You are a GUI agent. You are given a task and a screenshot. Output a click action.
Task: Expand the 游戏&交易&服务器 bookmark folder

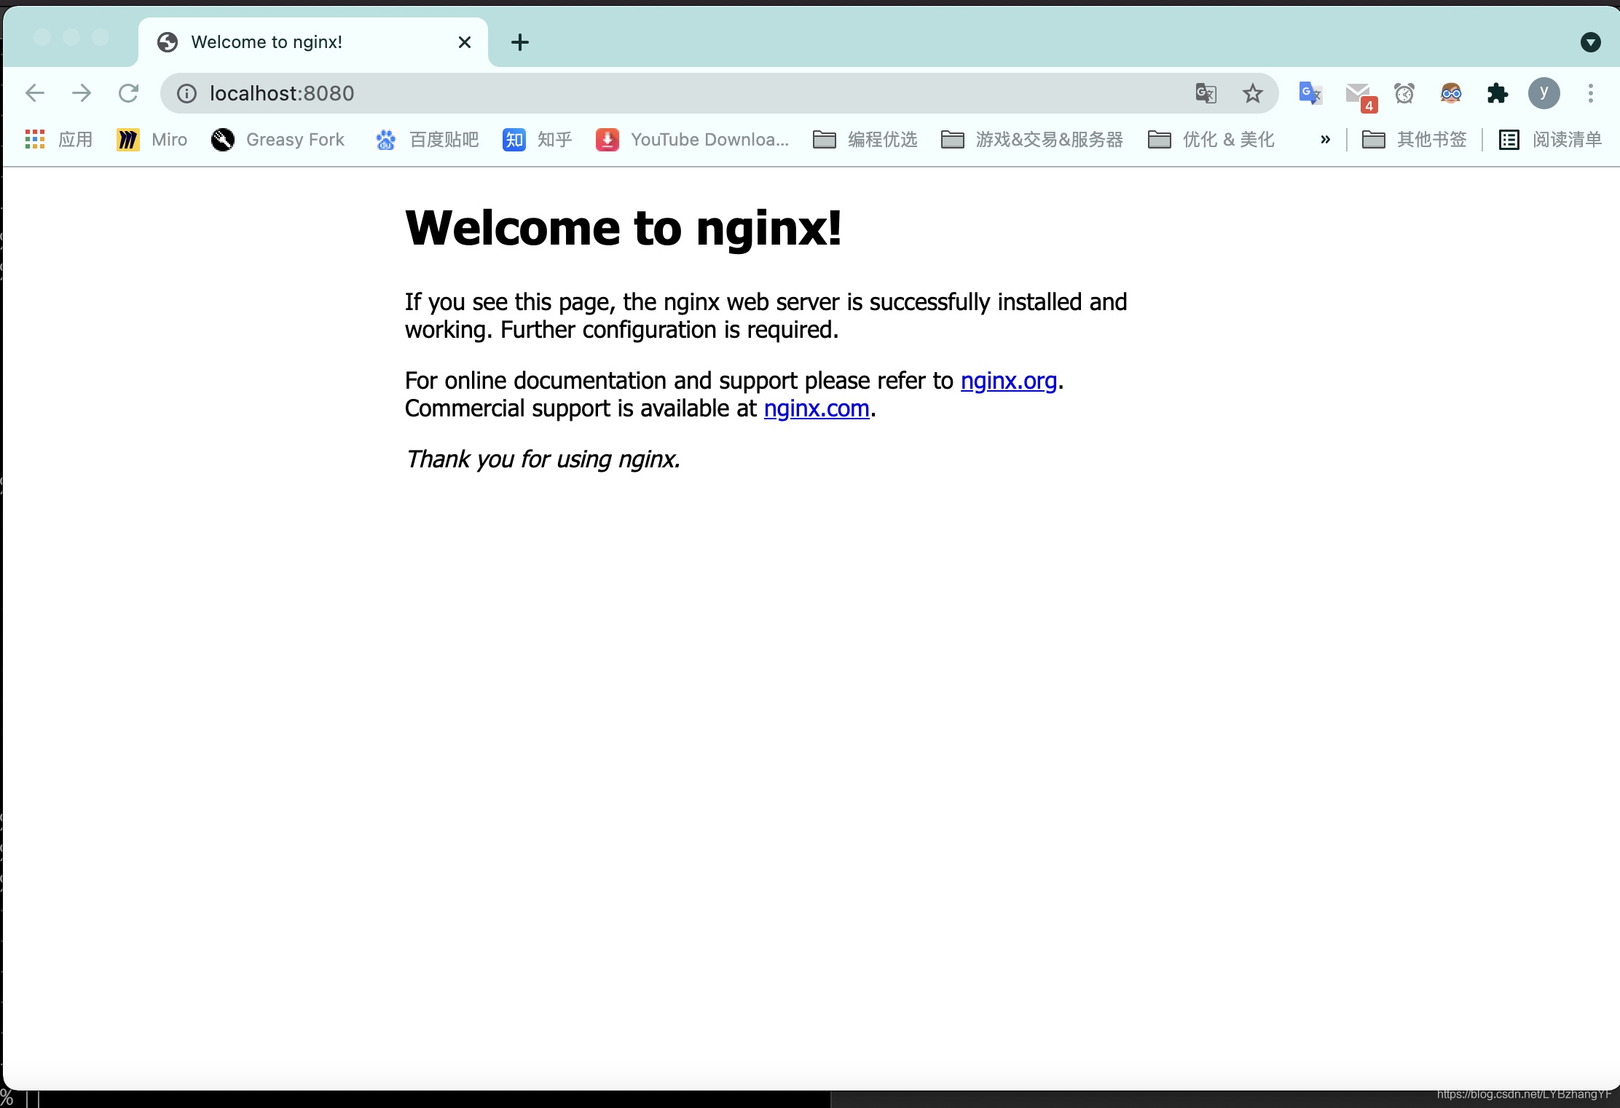click(1032, 139)
